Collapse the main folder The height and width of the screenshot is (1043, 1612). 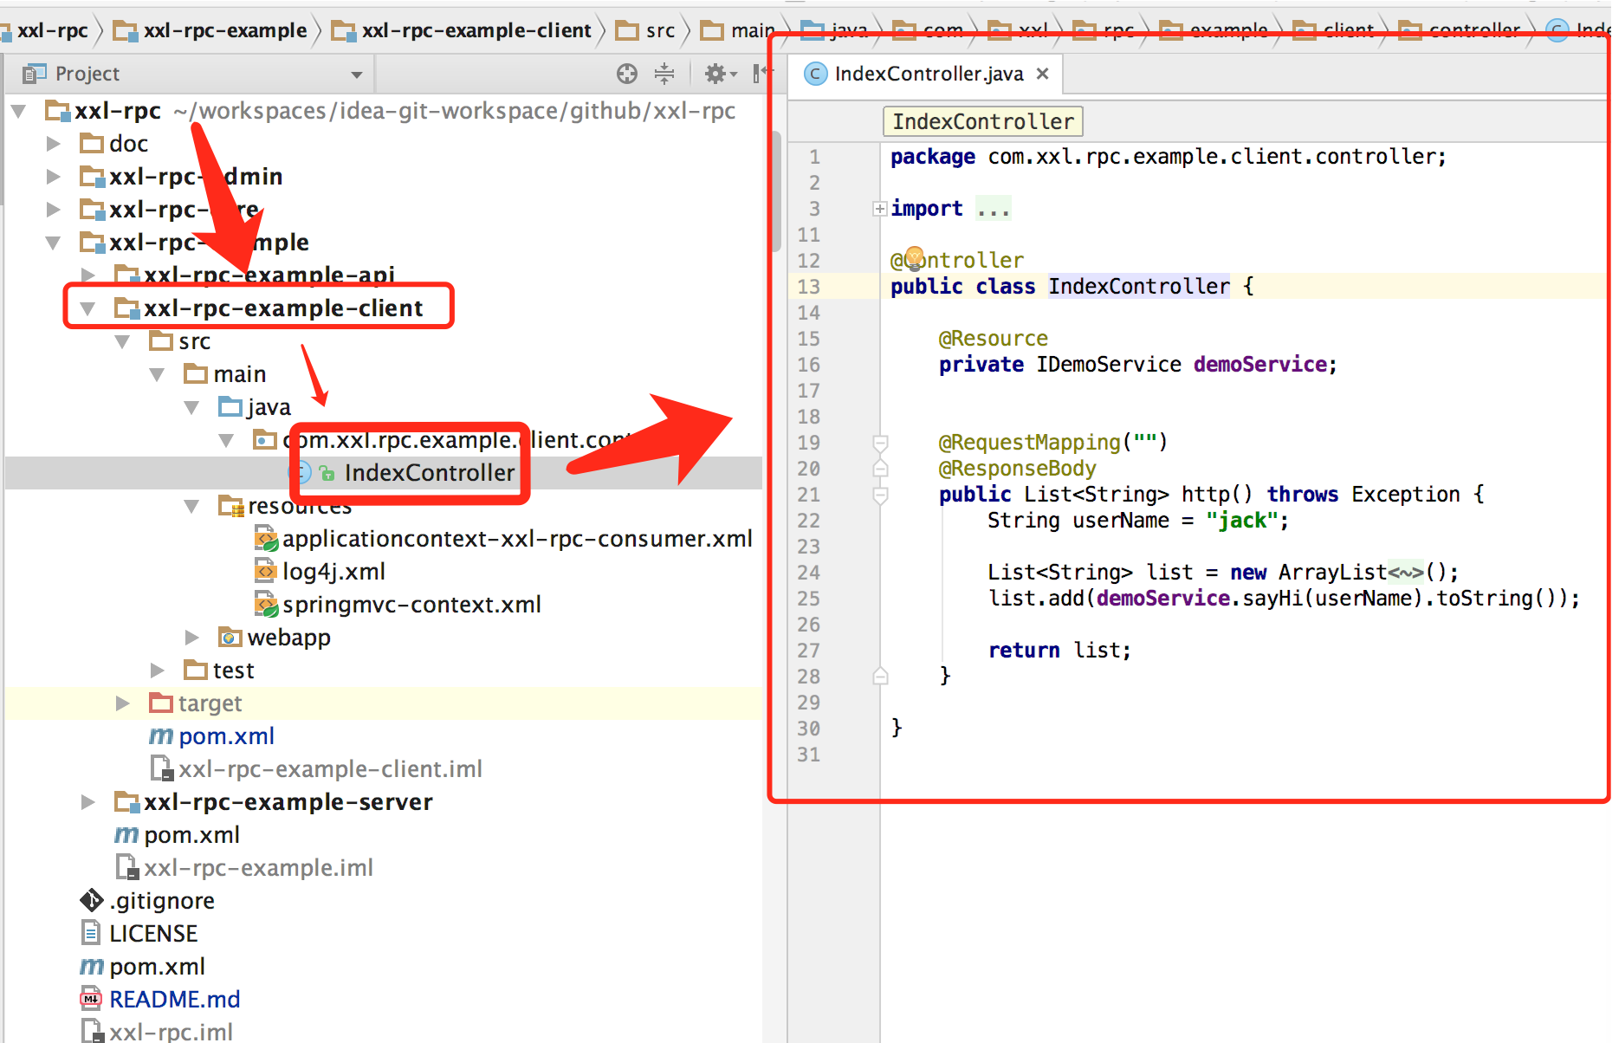[157, 374]
